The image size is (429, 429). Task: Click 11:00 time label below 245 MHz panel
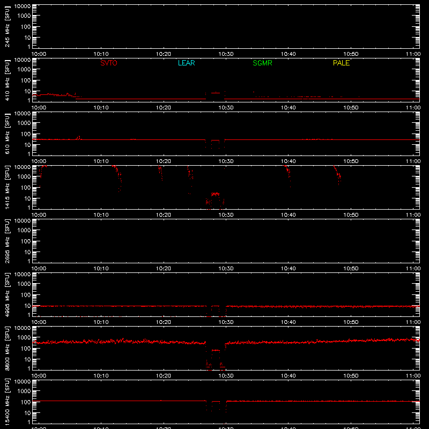(413, 54)
